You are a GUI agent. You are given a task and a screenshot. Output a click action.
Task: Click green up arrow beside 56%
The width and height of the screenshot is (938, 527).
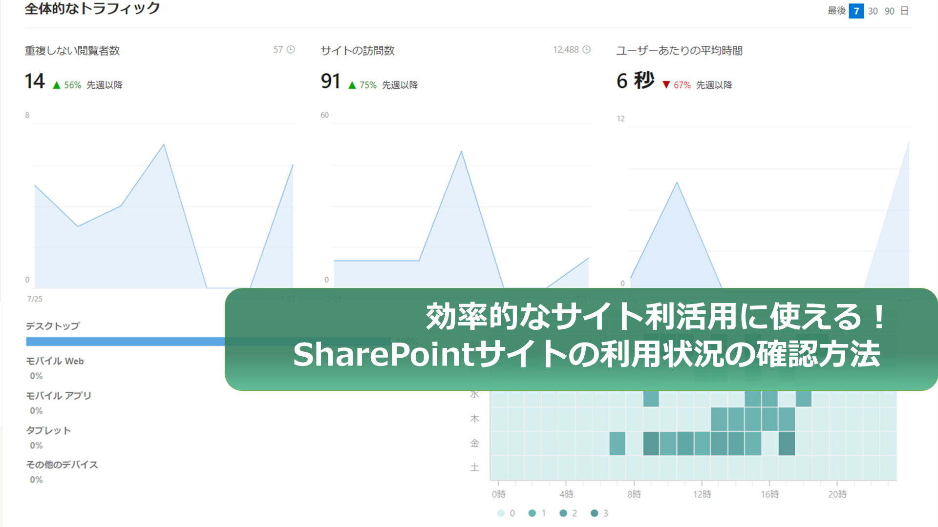pos(57,85)
